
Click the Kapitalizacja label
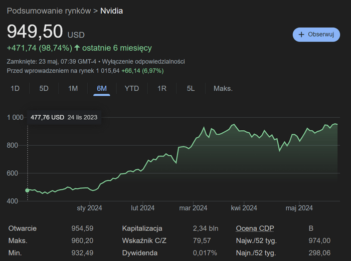coord(142,228)
